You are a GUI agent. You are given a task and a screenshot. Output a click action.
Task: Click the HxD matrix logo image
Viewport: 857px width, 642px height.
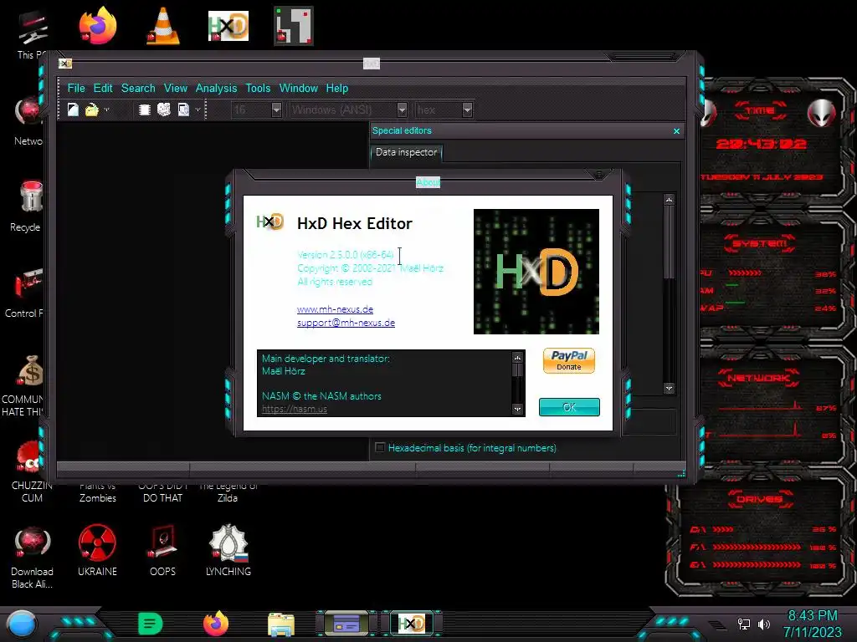(536, 272)
